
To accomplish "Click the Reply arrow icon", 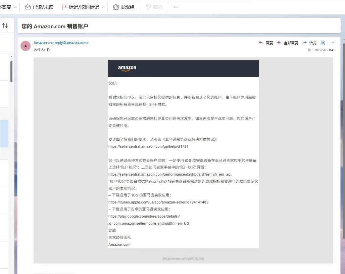I will (x=261, y=43).
